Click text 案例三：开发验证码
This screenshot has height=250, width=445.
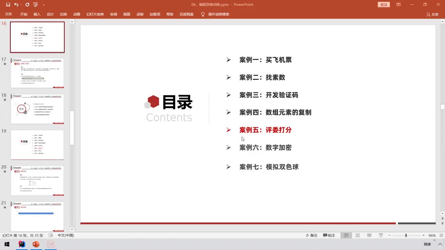269,95
